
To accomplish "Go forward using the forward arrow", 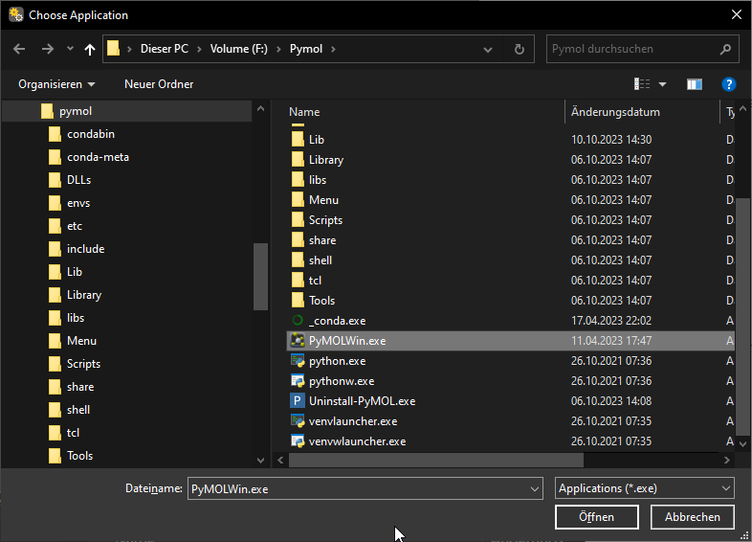I will tap(48, 49).
